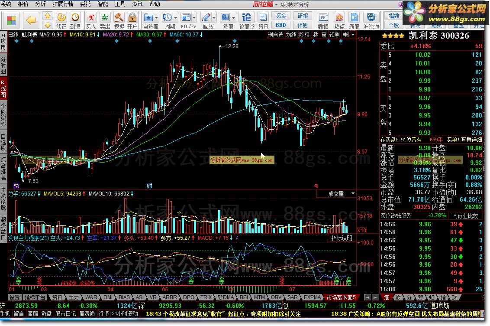This screenshot has height=326, width=490.
Task: Toggle the 预测 forecast on chart header
Action: point(334,35)
